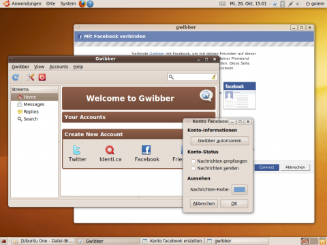Click the Show Desktop icon in bottom panel
The image size is (327, 245).
click(x=3, y=241)
